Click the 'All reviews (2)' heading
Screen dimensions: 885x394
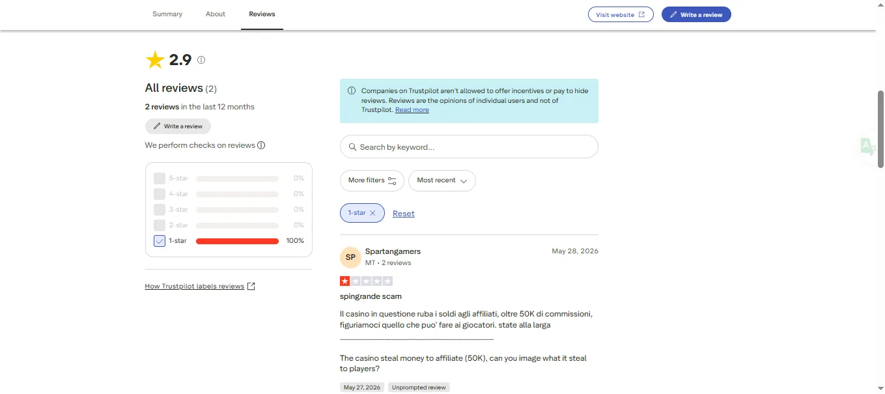click(x=181, y=88)
